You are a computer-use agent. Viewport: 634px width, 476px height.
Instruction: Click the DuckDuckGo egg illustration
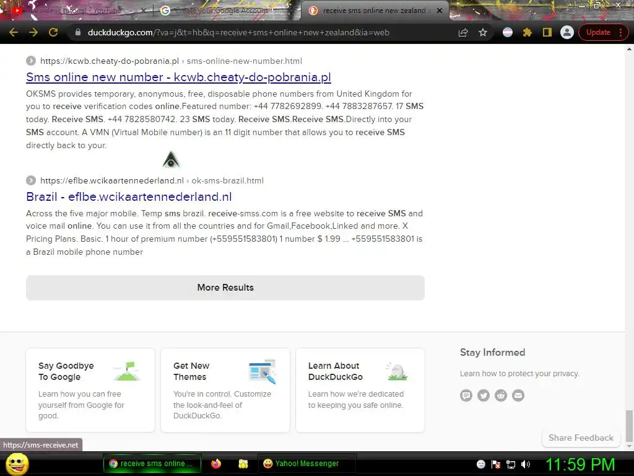pos(397,372)
